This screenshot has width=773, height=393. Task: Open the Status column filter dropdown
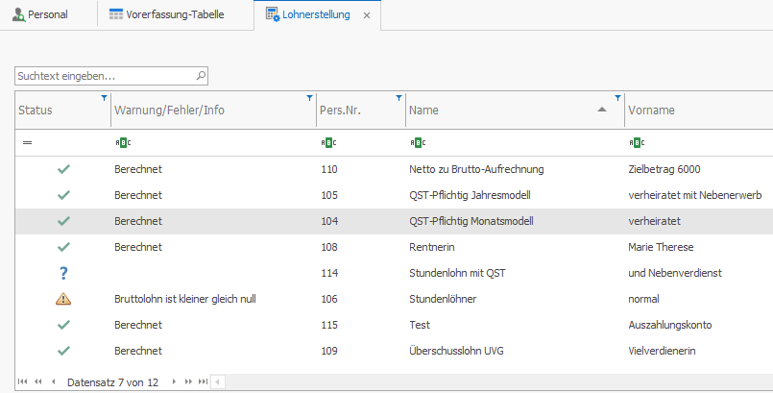(105, 98)
